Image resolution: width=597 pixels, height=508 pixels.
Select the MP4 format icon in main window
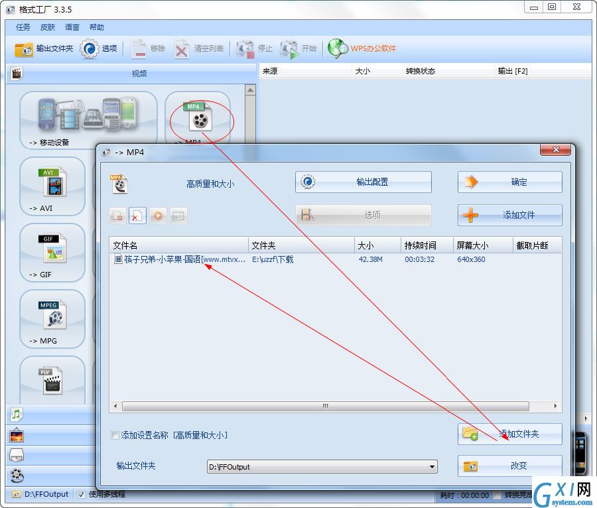coord(198,117)
